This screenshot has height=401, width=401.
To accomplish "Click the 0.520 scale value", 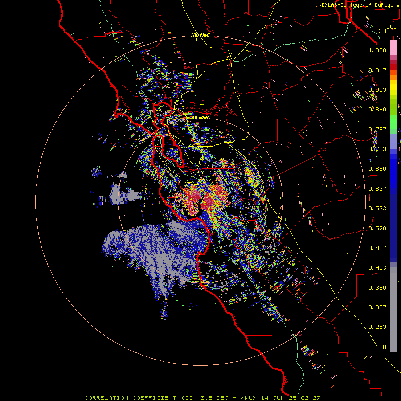I will [x=377, y=229].
